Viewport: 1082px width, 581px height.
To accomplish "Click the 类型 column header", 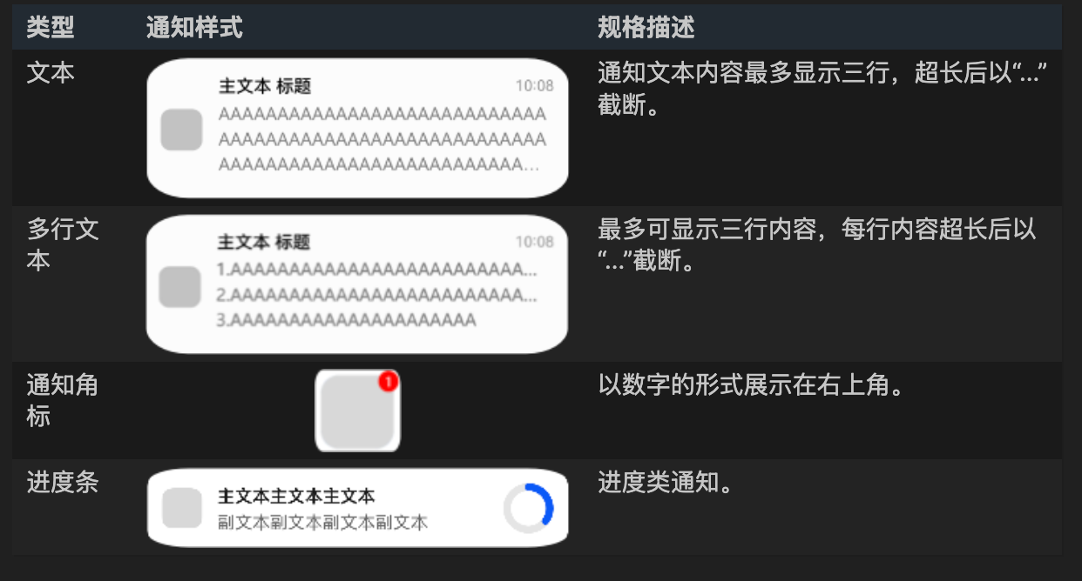I will (51, 28).
